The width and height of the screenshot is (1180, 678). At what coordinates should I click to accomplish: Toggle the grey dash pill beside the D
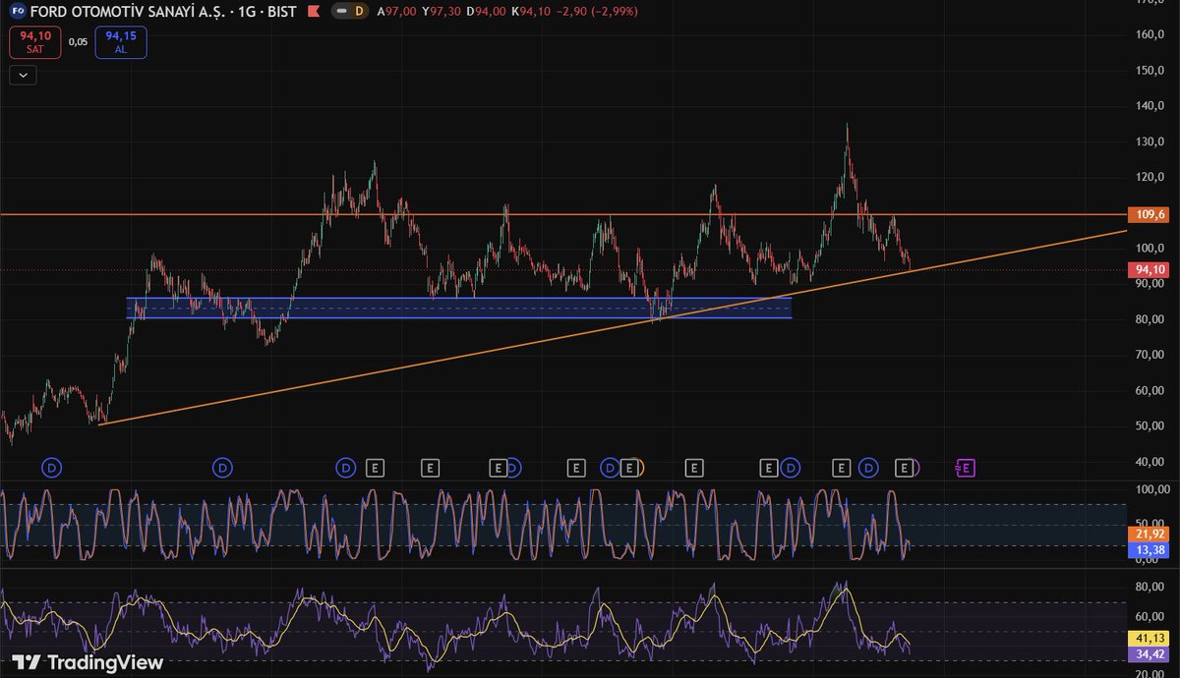[x=341, y=12]
